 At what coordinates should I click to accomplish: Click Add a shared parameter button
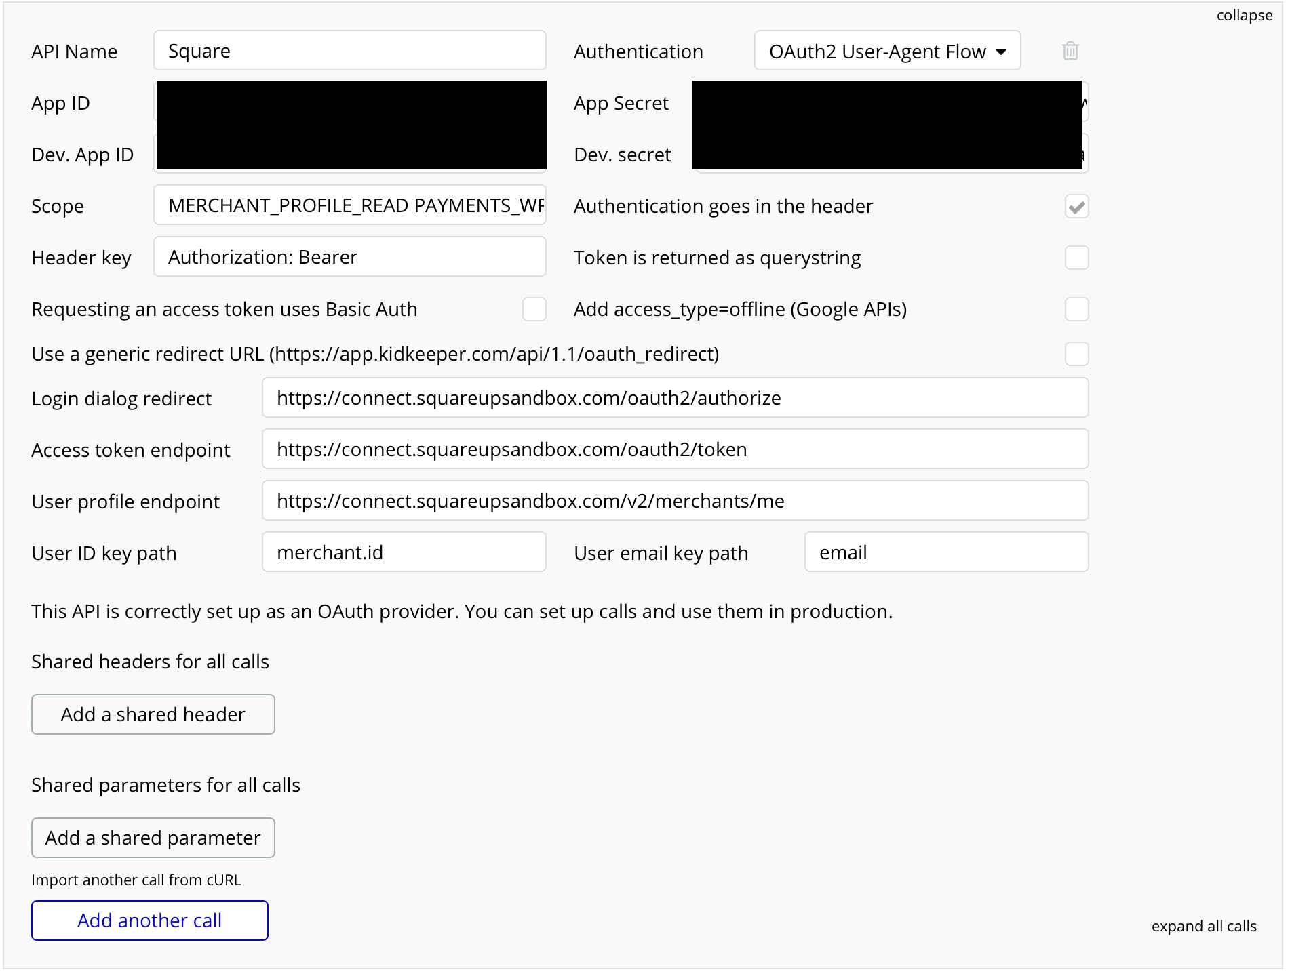point(153,838)
